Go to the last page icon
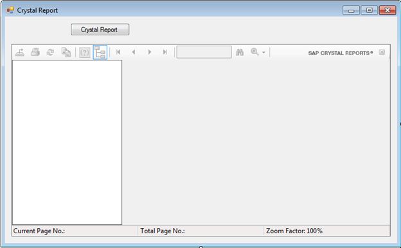The image size is (401, 248). pos(165,52)
